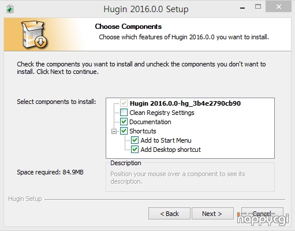Disable the Add to Start Menu checkbox
The image size is (295, 231).
[x=135, y=140]
